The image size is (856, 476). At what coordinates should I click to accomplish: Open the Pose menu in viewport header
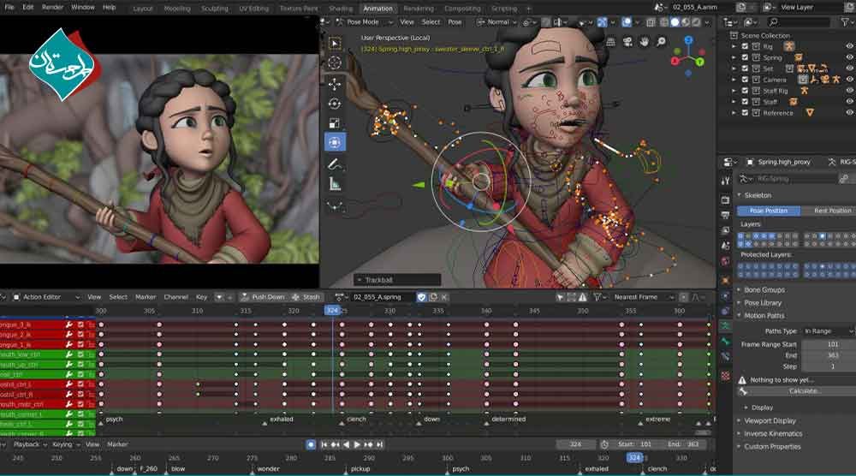point(455,22)
